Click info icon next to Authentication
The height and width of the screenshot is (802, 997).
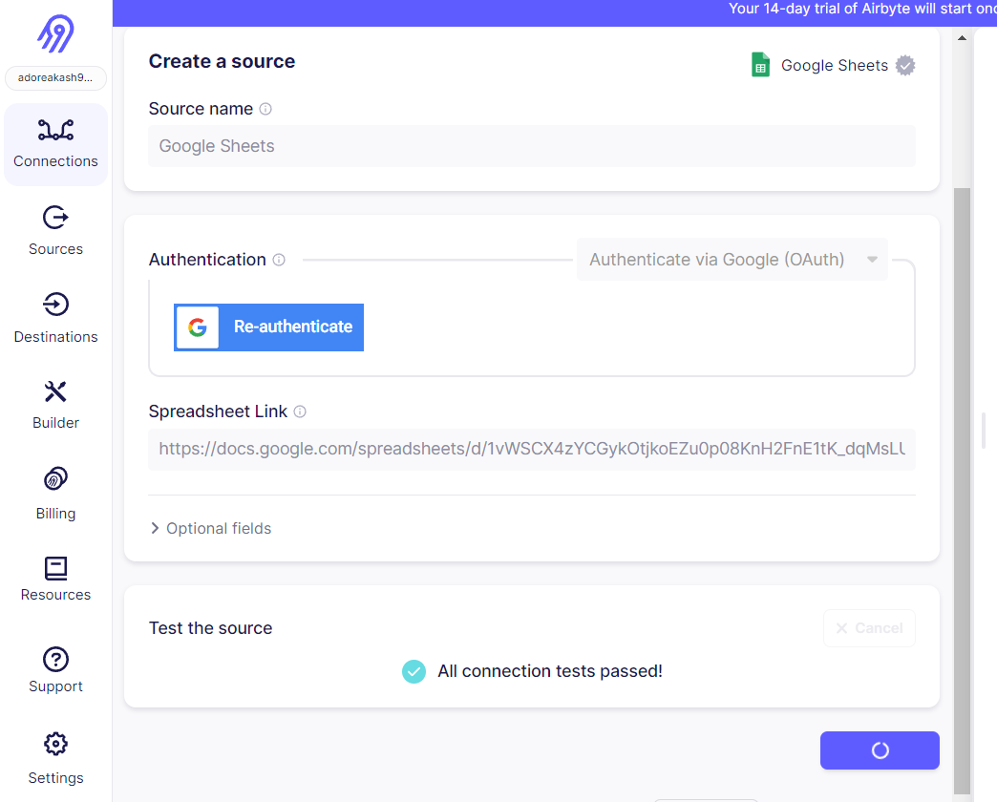click(279, 260)
